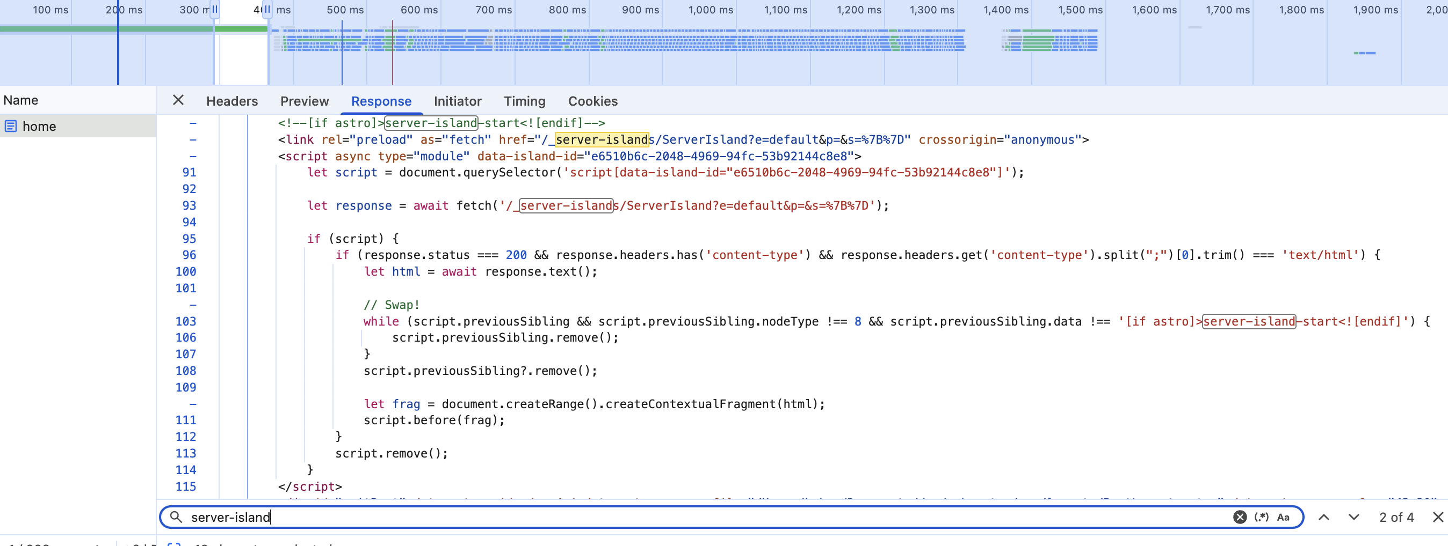Focus the server-island search input

675,517
